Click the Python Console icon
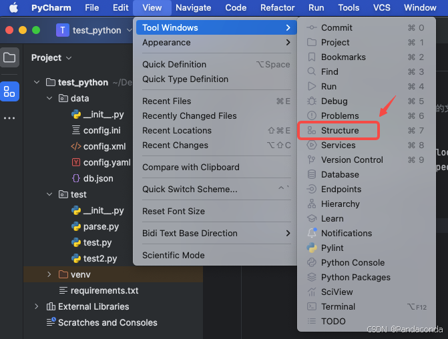This screenshot has width=448, height=339. pyautogui.click(x=311, y=262)
